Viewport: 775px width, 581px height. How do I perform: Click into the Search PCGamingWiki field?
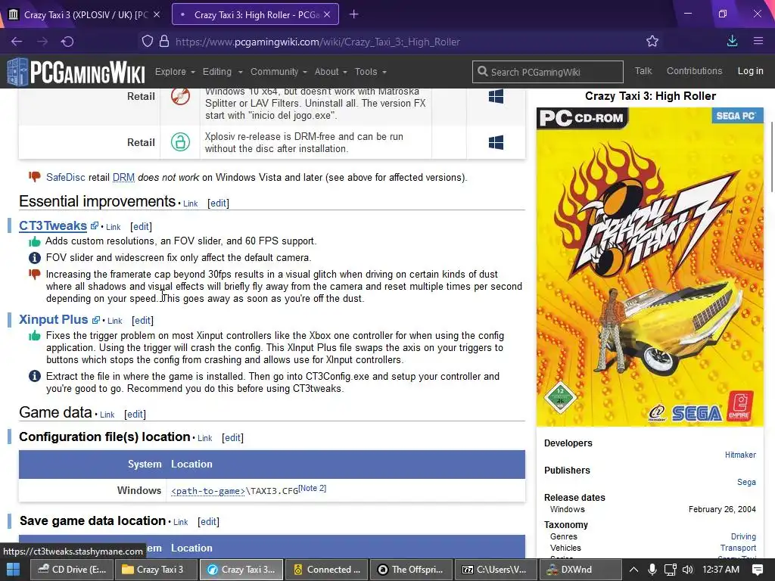(x=548, y=72)
